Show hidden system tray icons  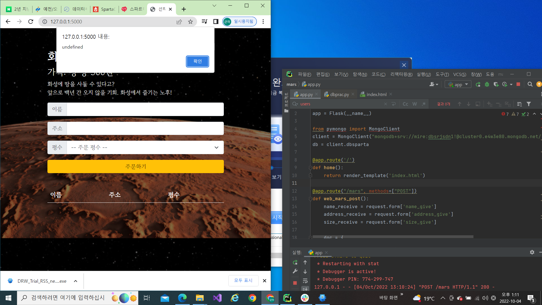click(x=443, y=298)
